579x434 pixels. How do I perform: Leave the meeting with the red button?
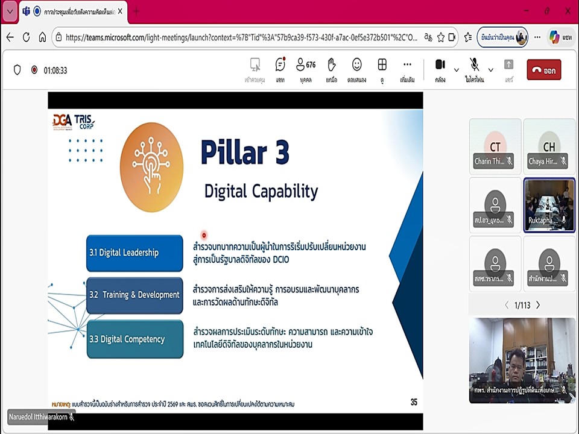pyautogui.click(x=543, y=70)
